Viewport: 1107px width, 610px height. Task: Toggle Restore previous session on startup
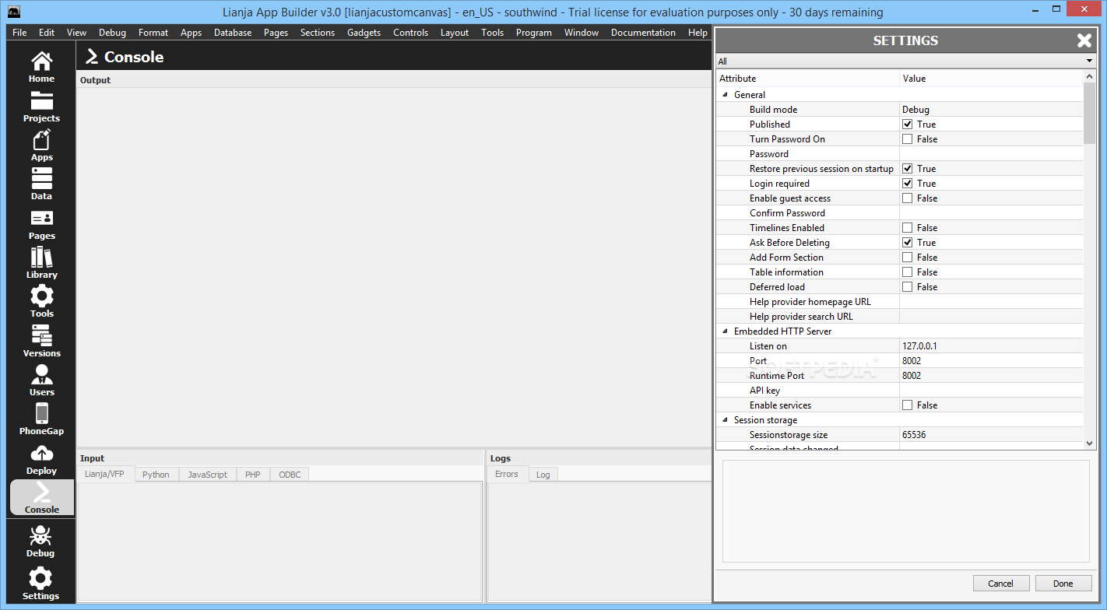click(x=907, y=168)
